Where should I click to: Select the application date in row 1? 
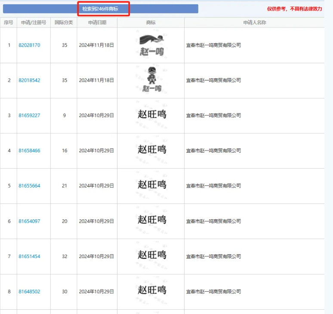(x=96, y=45)
